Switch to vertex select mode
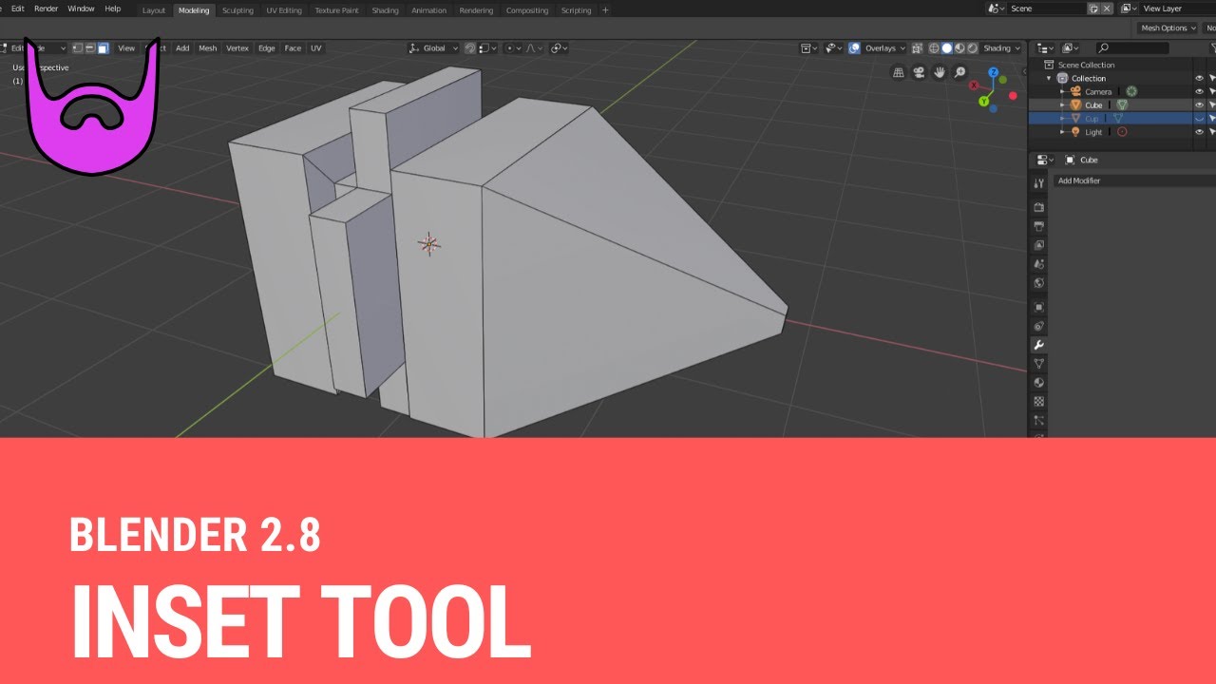This screenshot has width=1216, height=684. 78,48
